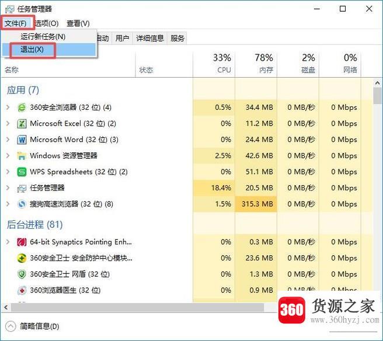Click the 360安全浏览器 app icon
Image resolution: width=383 pixels, height=341 pixels.
tap(22, 107)
